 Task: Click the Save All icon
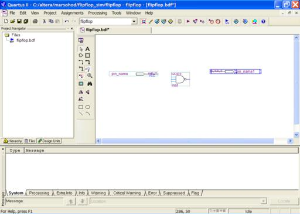(26, 21)
